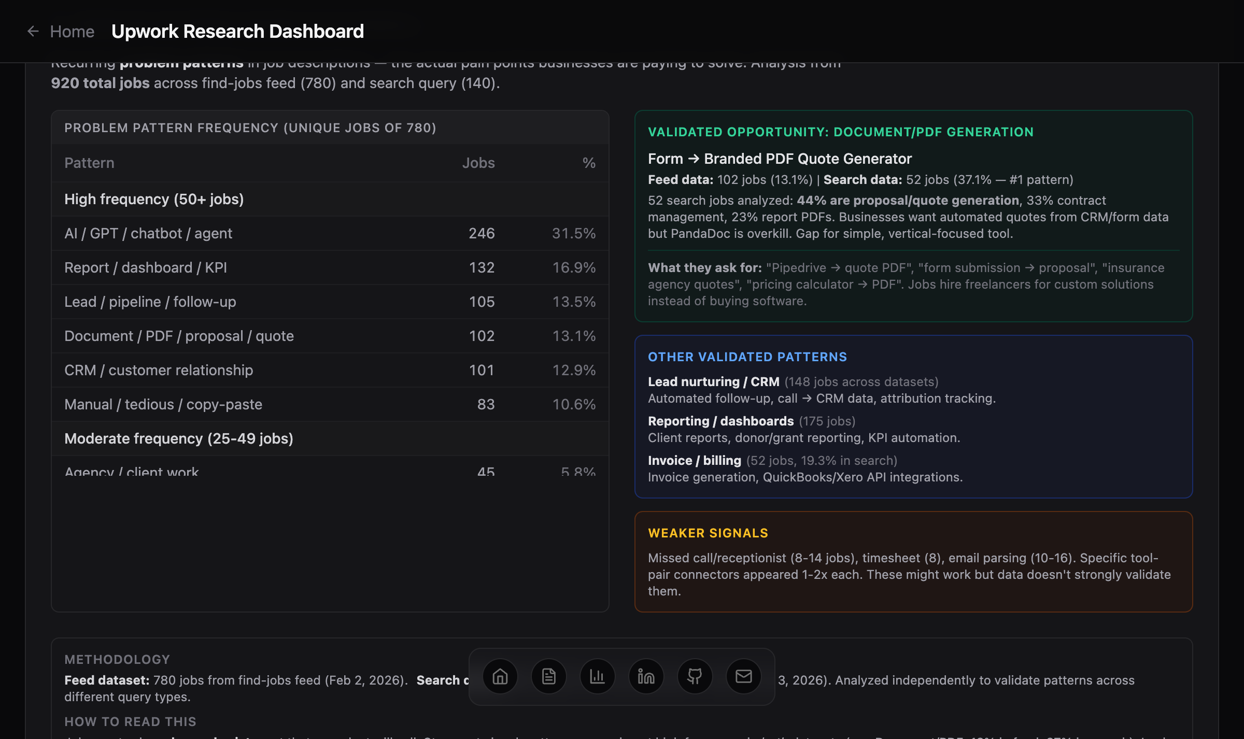Open the document page icon in dock
The height and width of the screenshot is (739, 1244).
pos(548,676)
